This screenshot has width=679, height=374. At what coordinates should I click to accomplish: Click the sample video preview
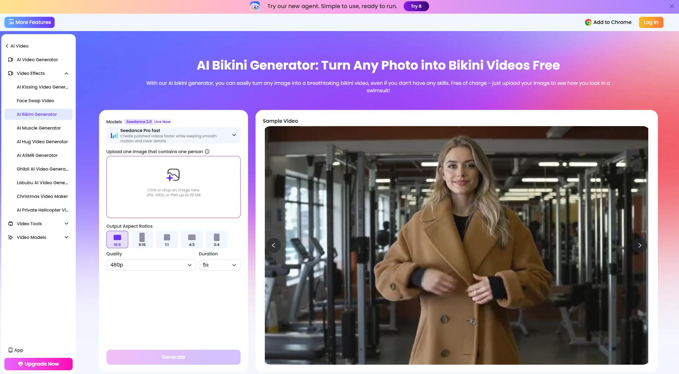coord(456,245)
